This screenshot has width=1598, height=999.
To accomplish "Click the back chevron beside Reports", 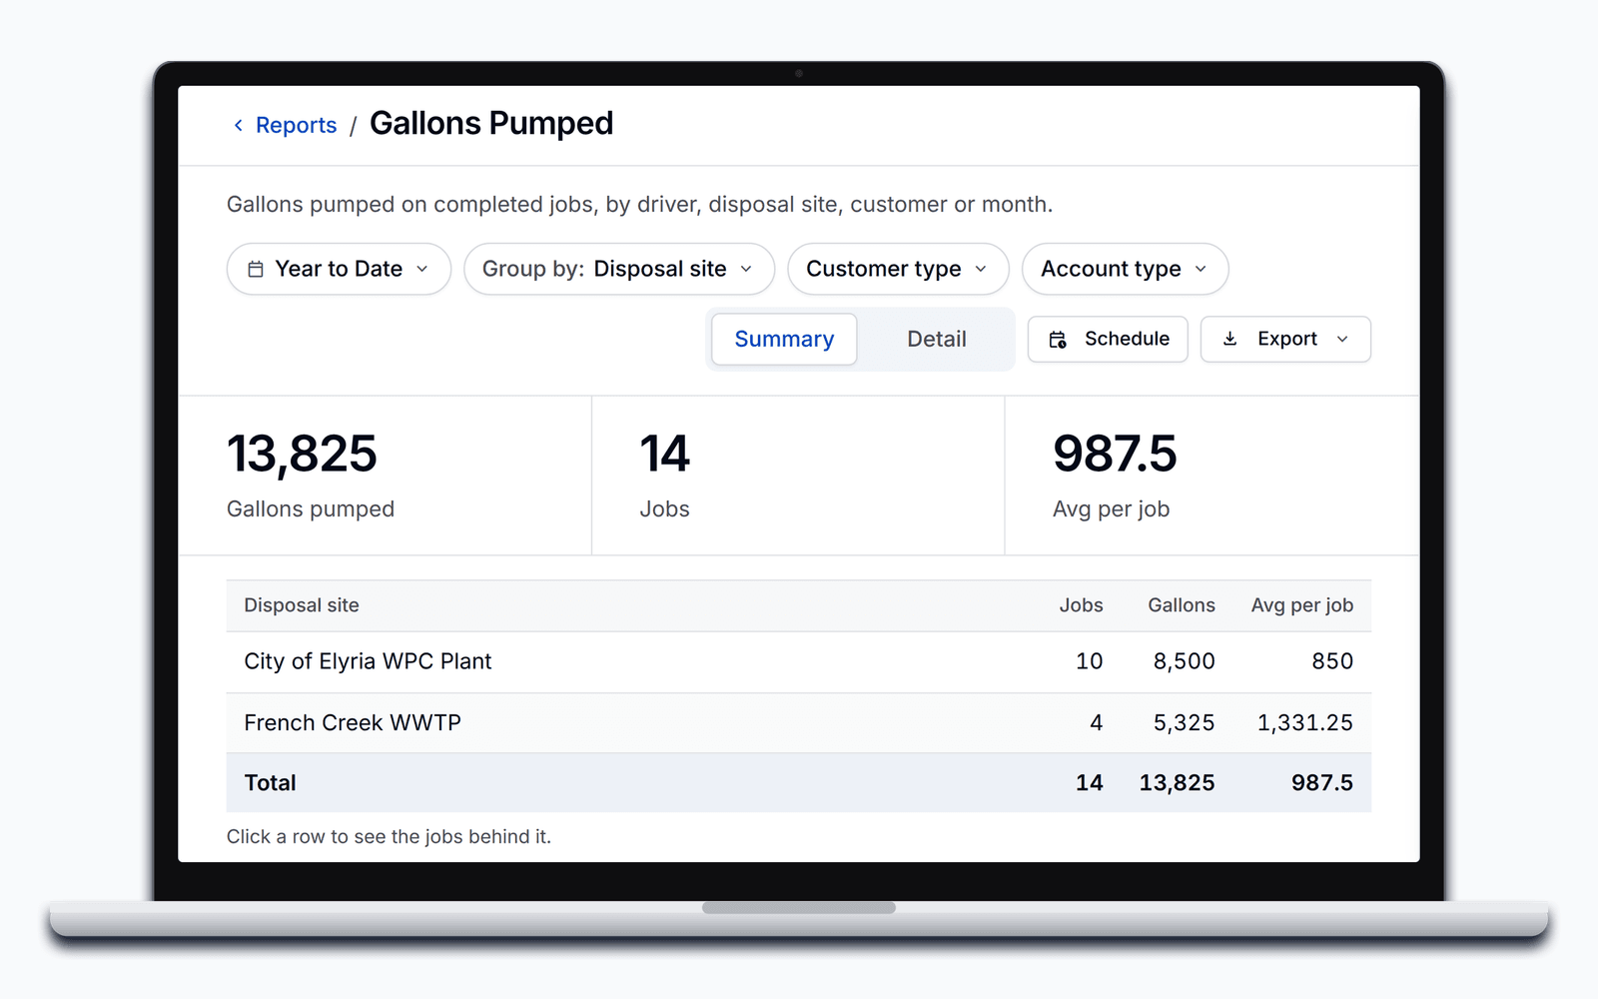I will point(238,125).
